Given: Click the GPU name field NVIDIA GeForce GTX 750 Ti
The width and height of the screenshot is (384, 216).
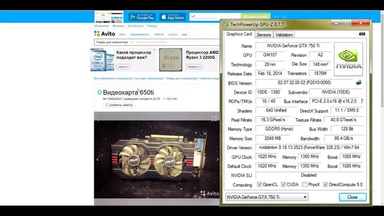Looking at the screenshot, I should [x=293, y=46].
